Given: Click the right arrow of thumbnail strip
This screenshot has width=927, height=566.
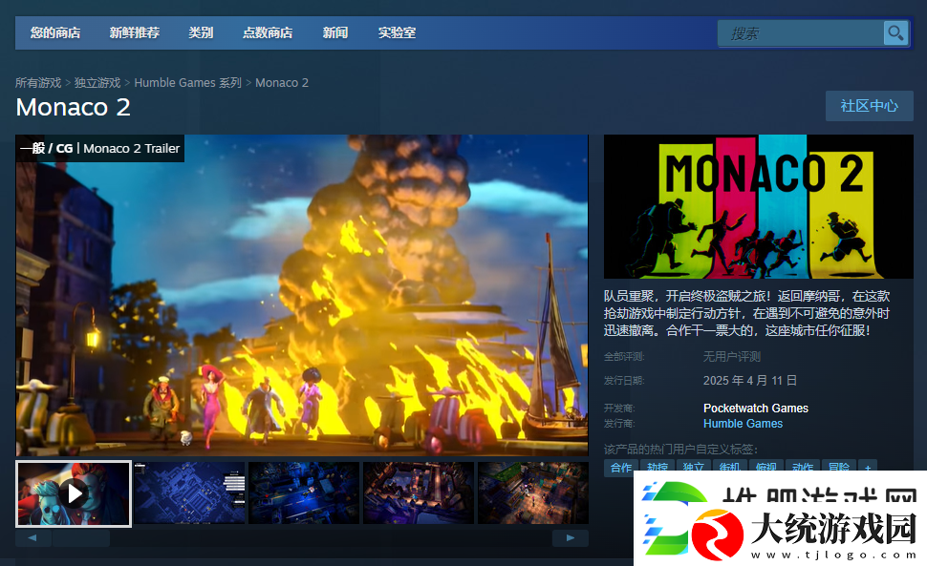Looking at the screenshot, I should tap(570, 537).
